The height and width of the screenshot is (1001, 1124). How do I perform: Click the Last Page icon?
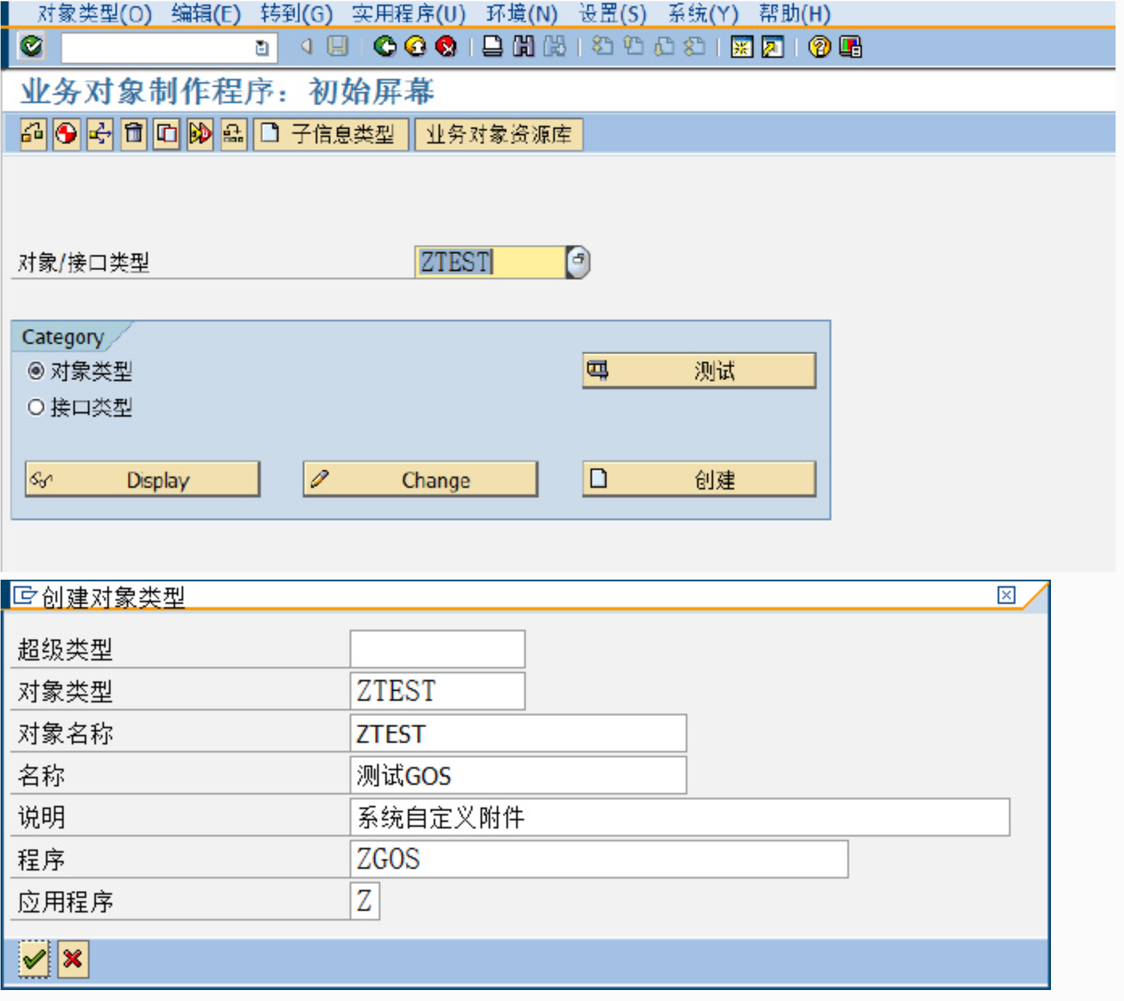(x=695, y=47)
